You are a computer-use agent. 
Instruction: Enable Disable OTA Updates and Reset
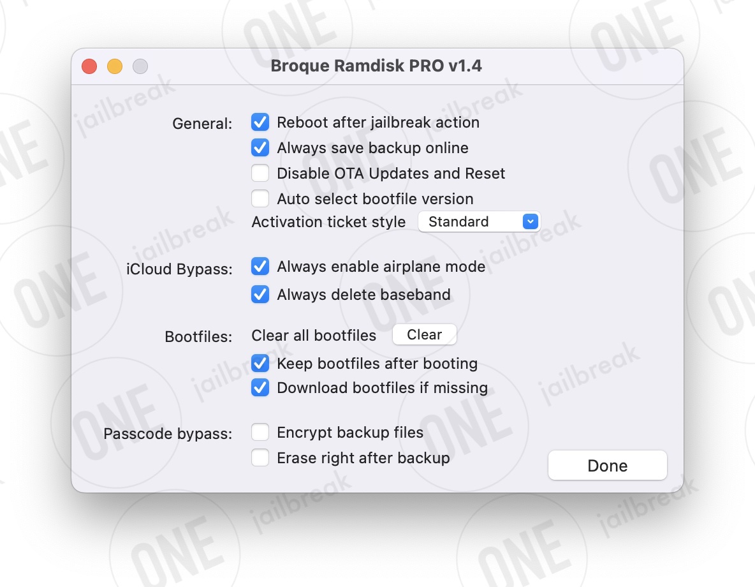260,173
